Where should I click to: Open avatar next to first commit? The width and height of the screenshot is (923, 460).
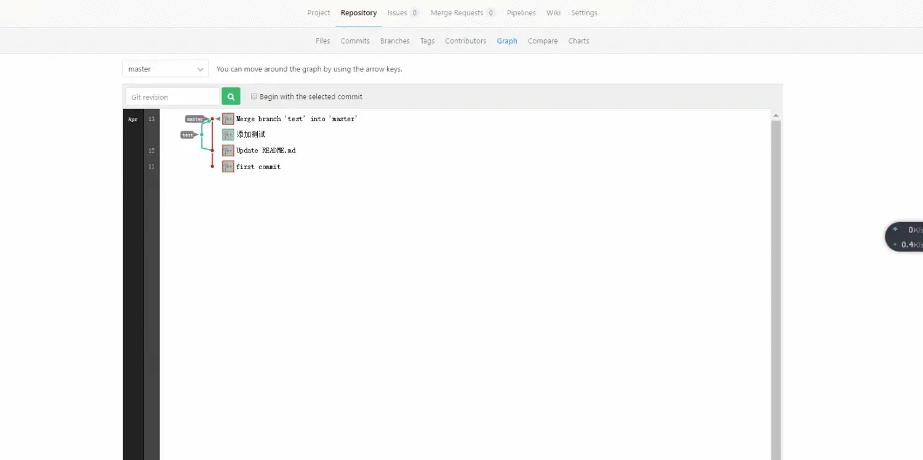[x=228, y=167]
